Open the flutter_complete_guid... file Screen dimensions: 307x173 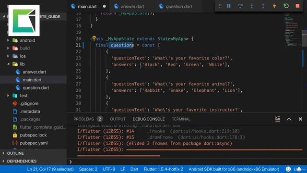click(43, 127)
